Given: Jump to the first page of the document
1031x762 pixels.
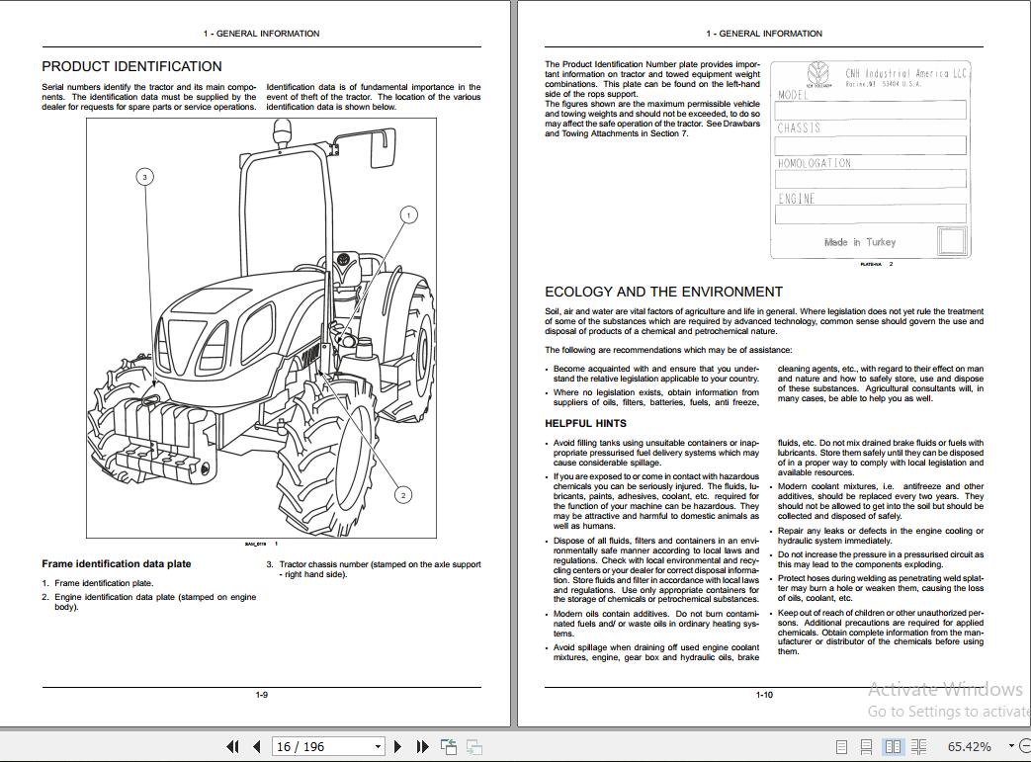Looking at the screenshot, I should pos(233,746).
